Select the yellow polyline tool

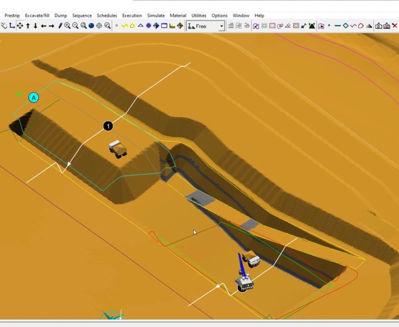pyautogui.click(x=124, y=26)
